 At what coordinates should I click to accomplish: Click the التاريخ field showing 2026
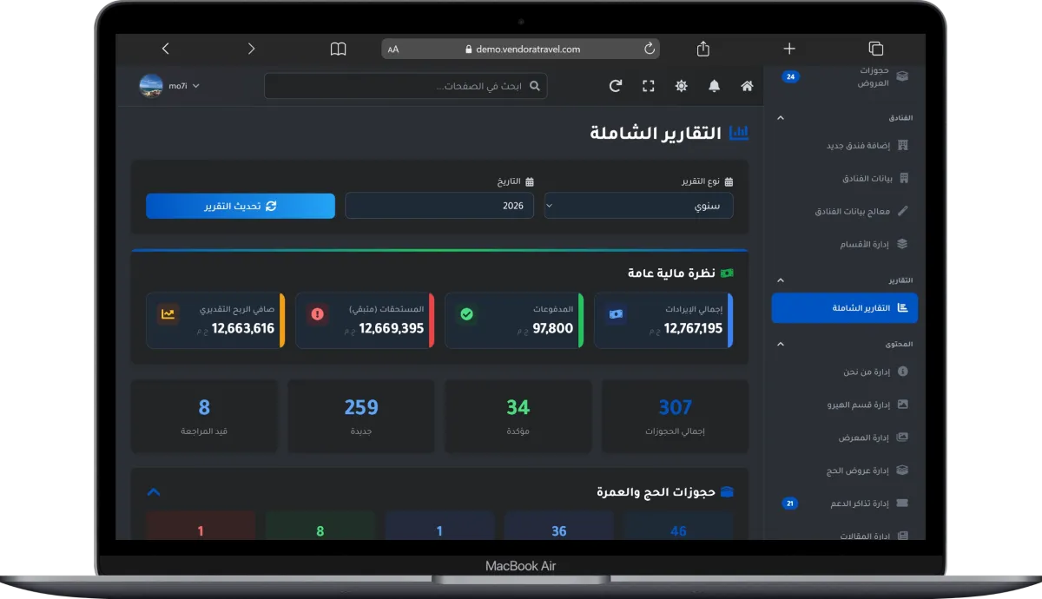(439, 206)
